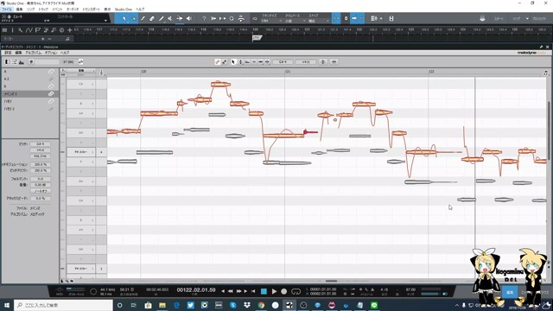Image resolution: width=553 pixels, height=311 pixels.
Task: Select the arrow tool in Studio One toolbar
Action: click(x=124, y=18)
